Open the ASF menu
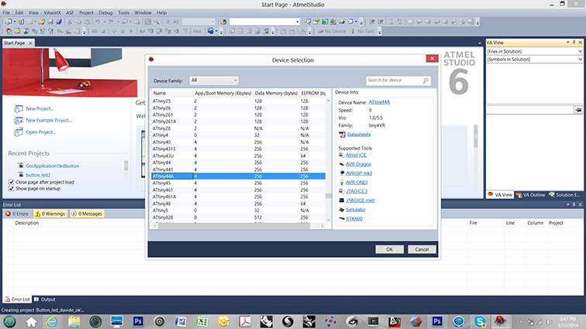586x329 pixels. 70,12
